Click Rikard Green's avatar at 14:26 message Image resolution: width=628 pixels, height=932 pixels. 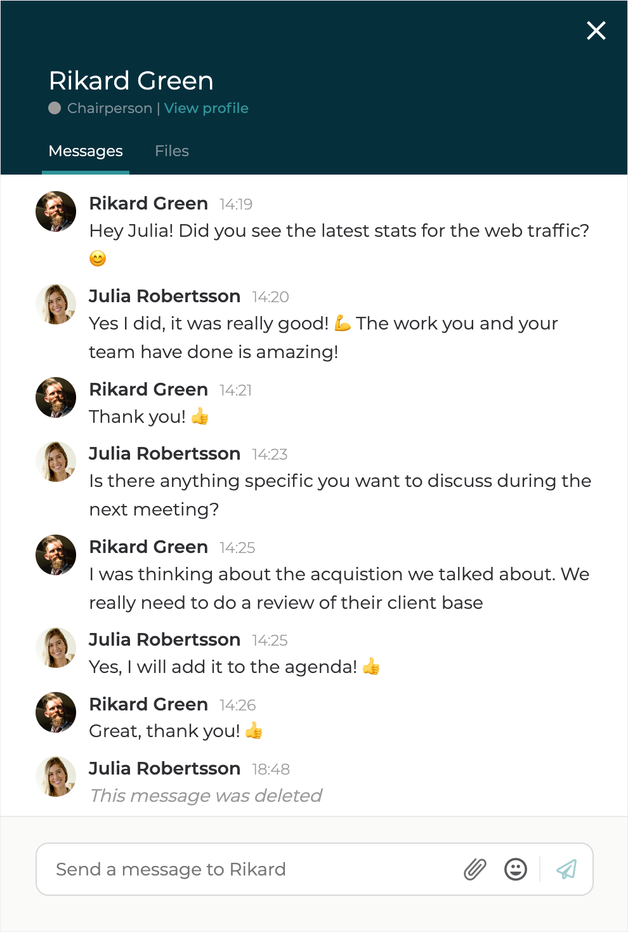pyautogui.click(x=56, y=712)
